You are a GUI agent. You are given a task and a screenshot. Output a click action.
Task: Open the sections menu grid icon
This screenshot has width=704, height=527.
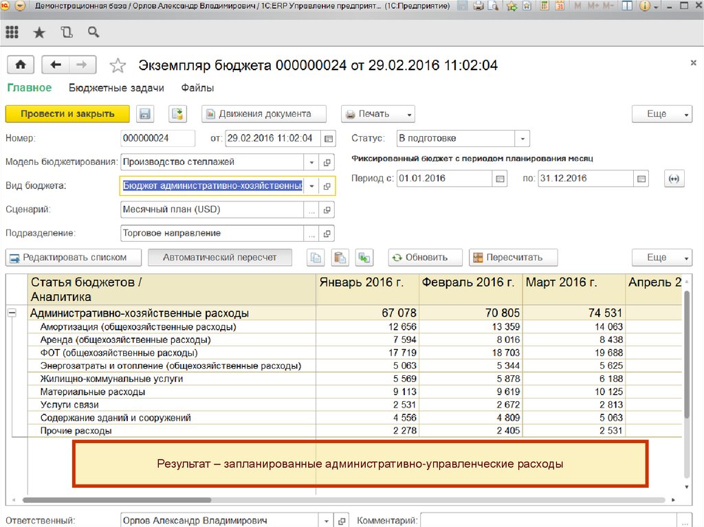[x=12, y=32]
